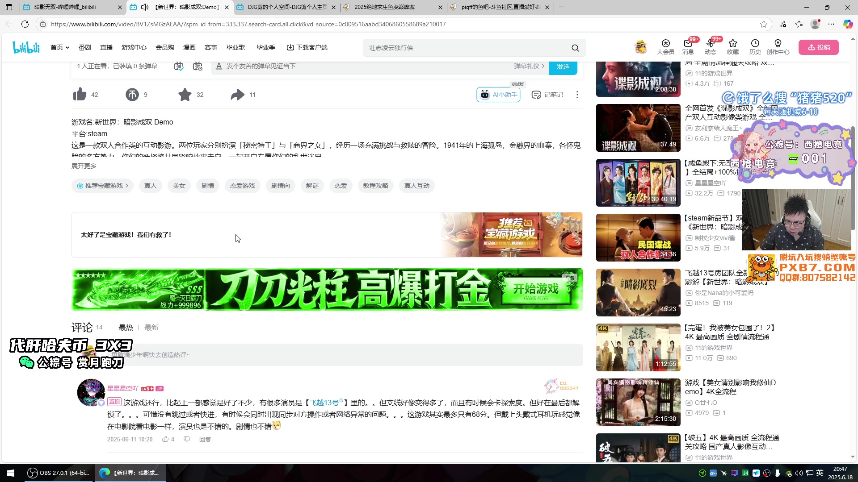This screenshot has width=858, height=482.
Task: Switch to OBS 27.0.1 taskbar app
Action: click(x=58, y=473)
